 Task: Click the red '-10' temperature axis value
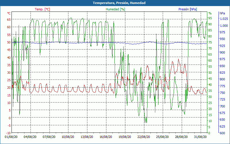click(8, 133)
